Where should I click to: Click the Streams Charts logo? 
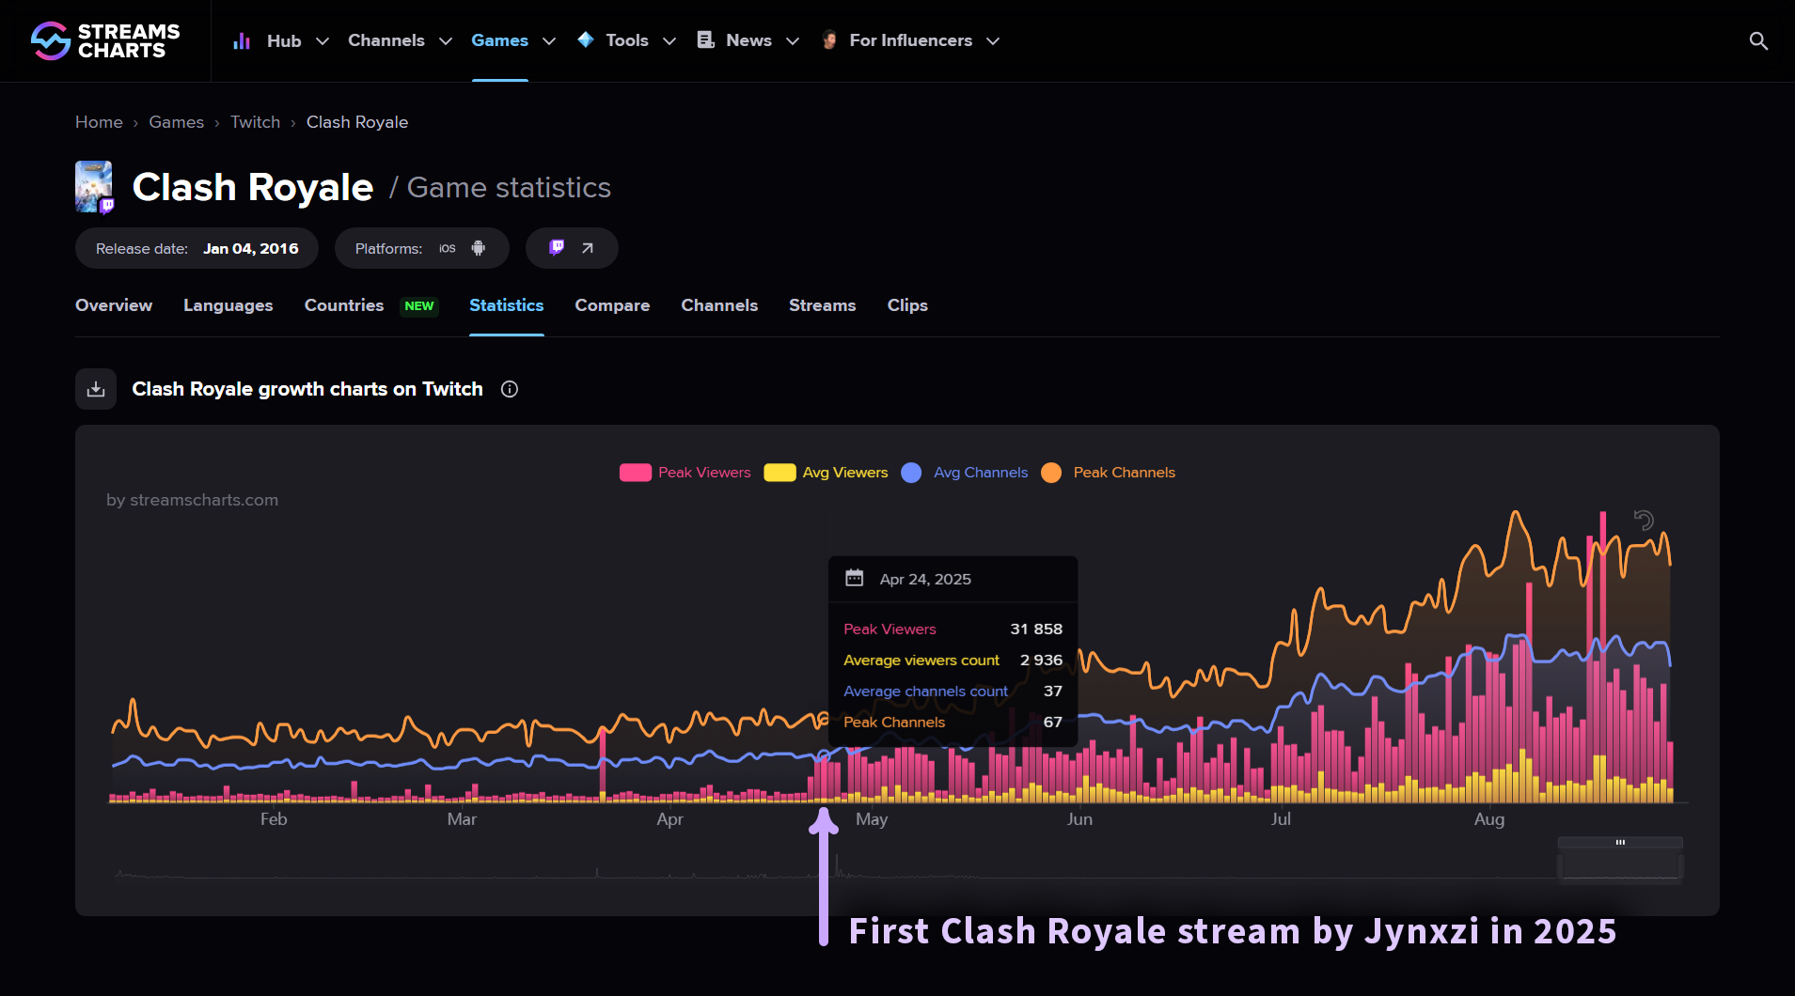tap(103, 39)
